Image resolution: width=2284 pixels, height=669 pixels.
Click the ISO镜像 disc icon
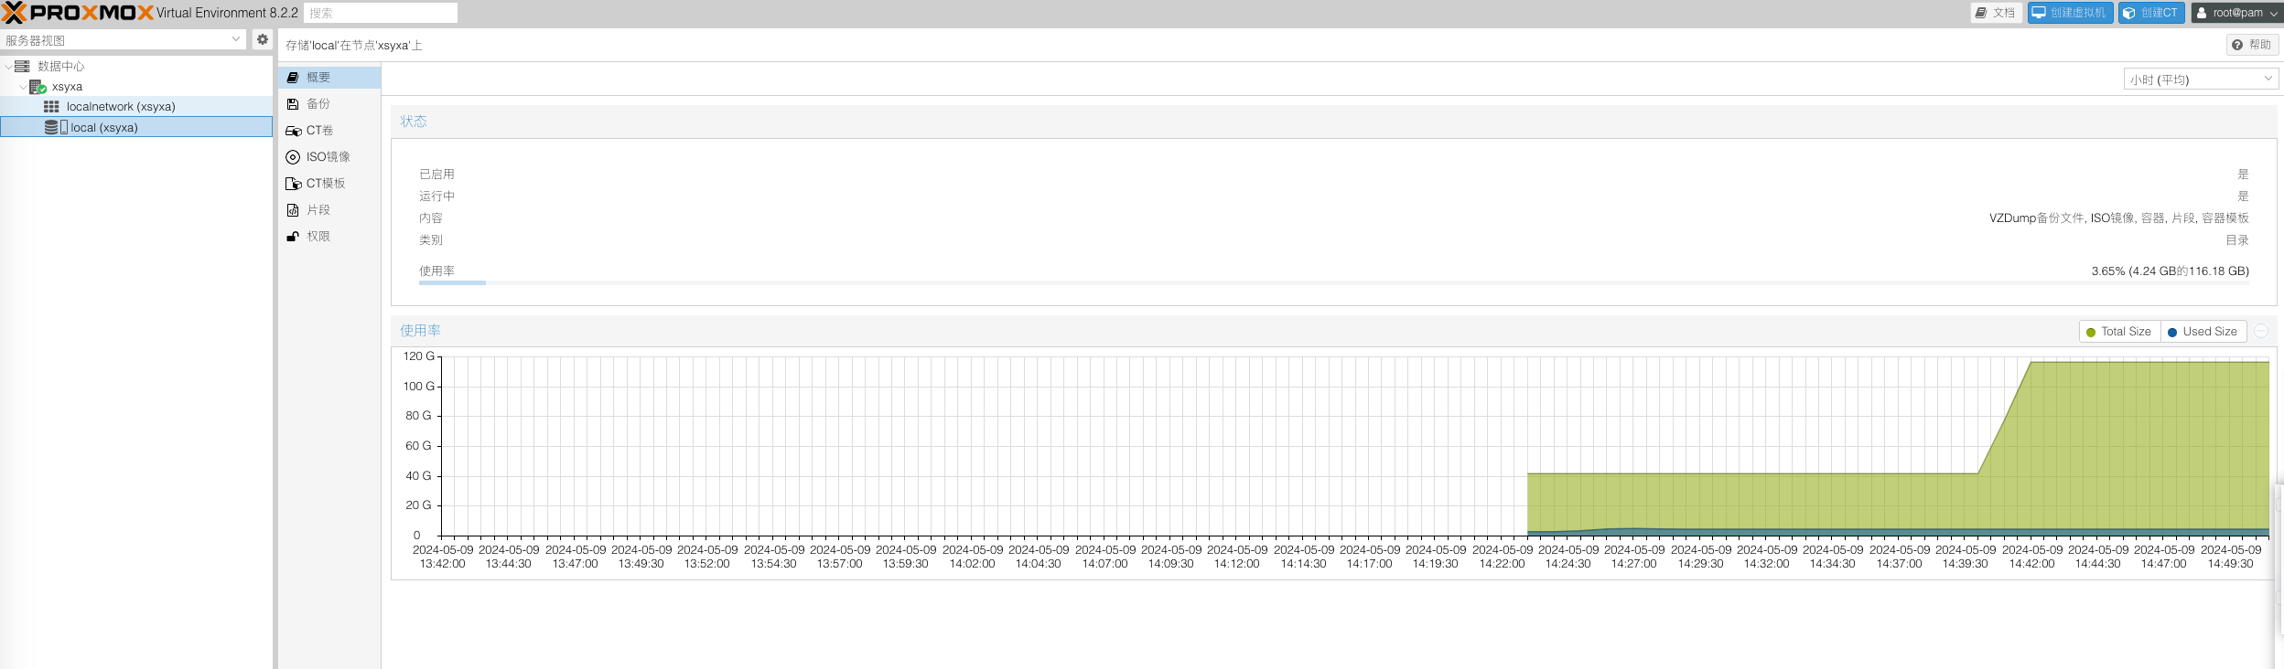(x=293, y=157)
